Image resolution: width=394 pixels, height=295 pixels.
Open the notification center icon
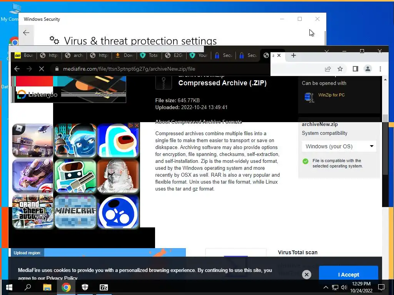tap(381, 287)
